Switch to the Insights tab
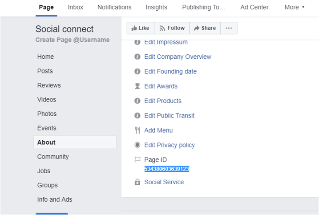 156,7
